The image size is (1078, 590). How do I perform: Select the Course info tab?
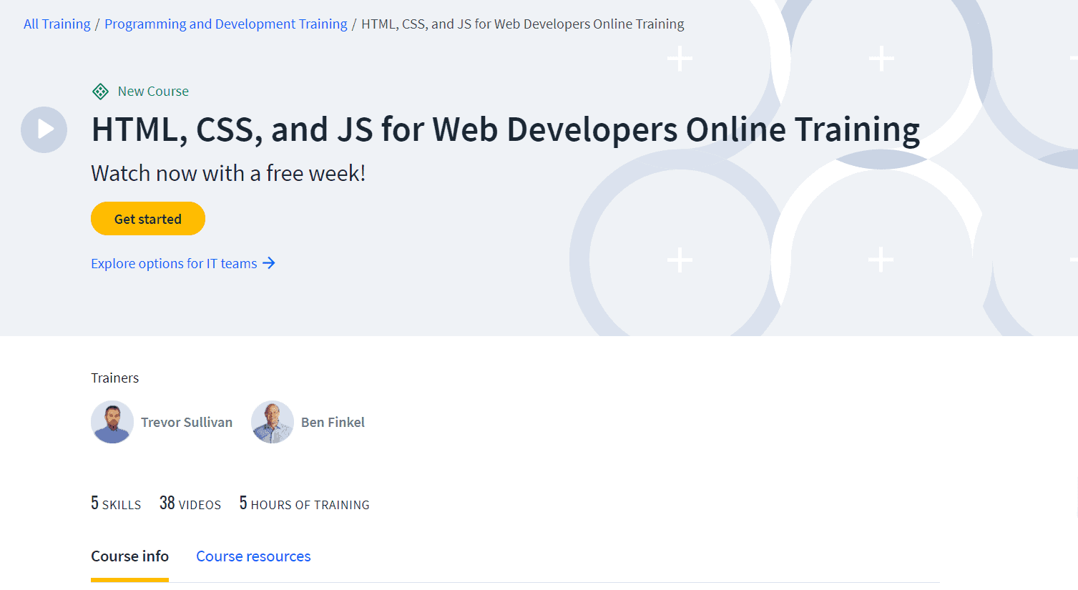(129, 556)
